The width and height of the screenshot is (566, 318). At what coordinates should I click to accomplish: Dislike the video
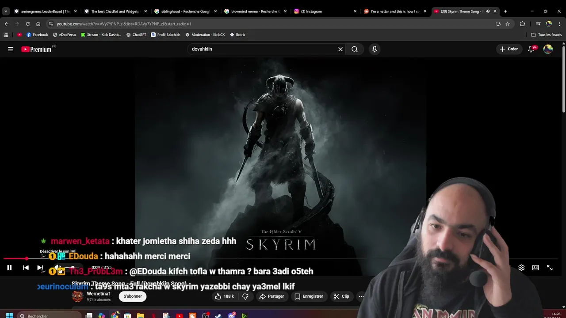point(245,296)
